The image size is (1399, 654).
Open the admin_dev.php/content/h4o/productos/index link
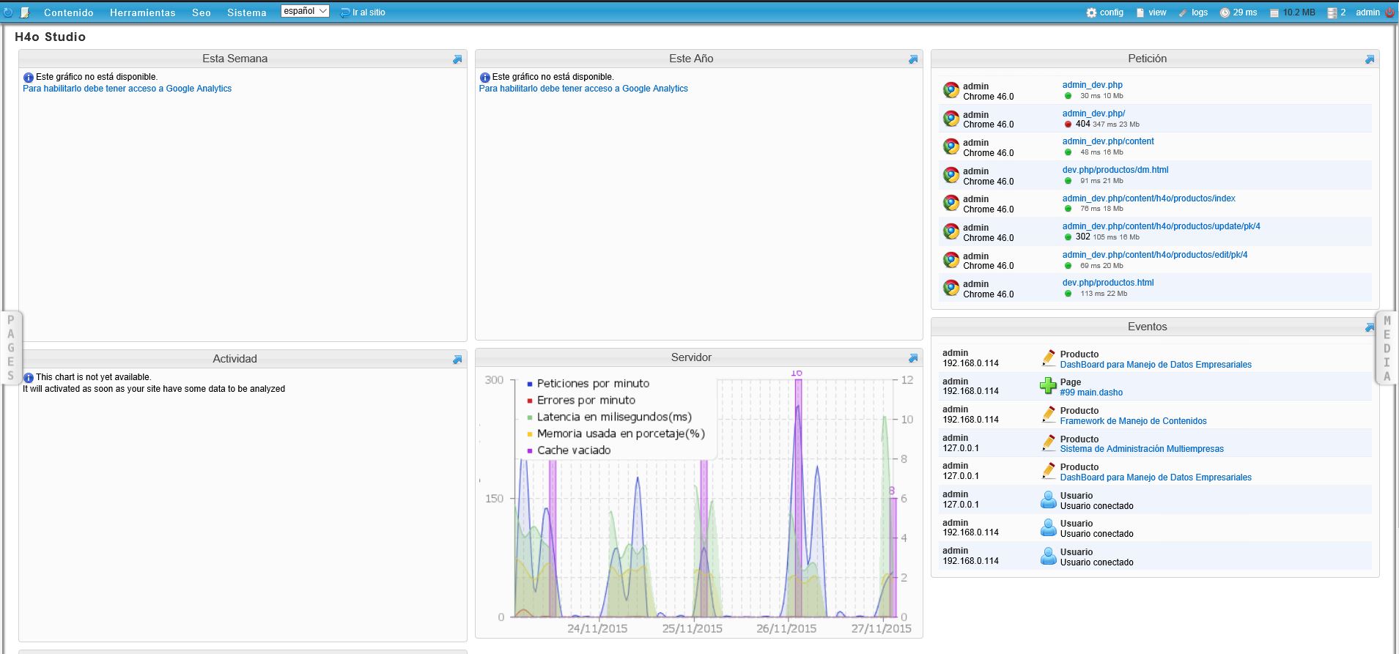coord(1148,198)
